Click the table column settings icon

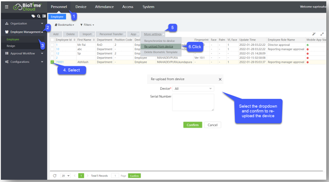[314, 34]
